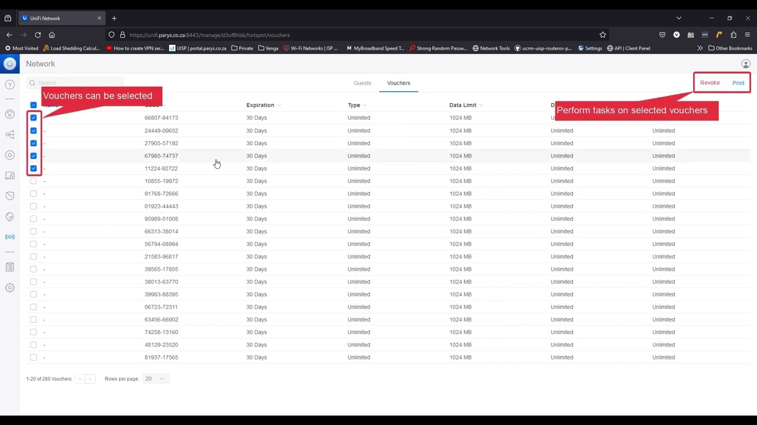Go to next page of vouchers
This screenshot has width=757, height=425.
(x=90, y=379)
